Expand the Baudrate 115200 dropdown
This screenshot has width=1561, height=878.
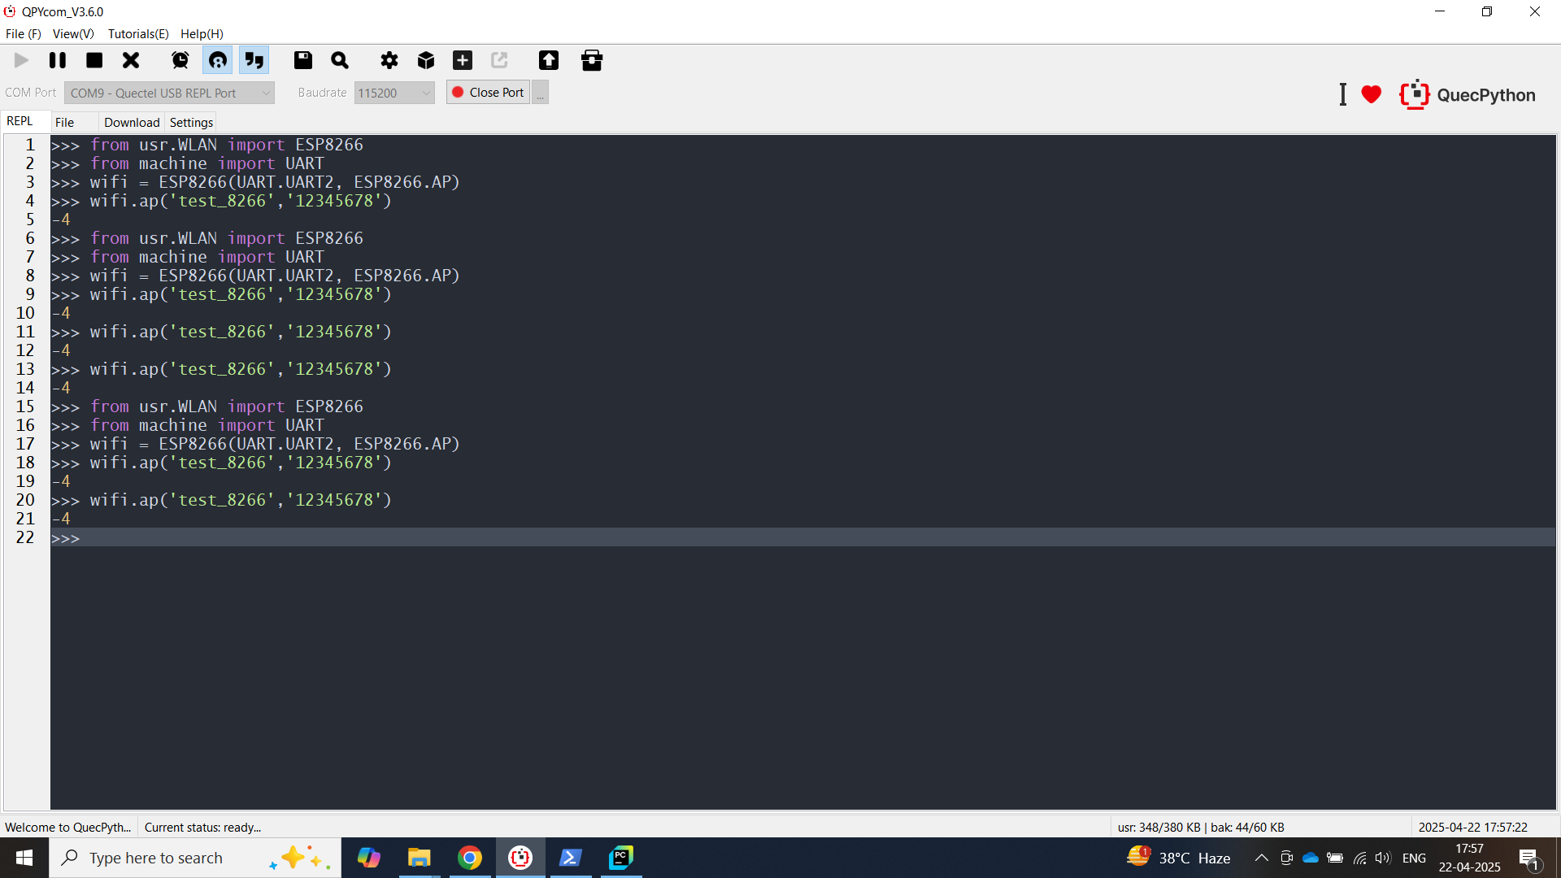coord(394,93)
